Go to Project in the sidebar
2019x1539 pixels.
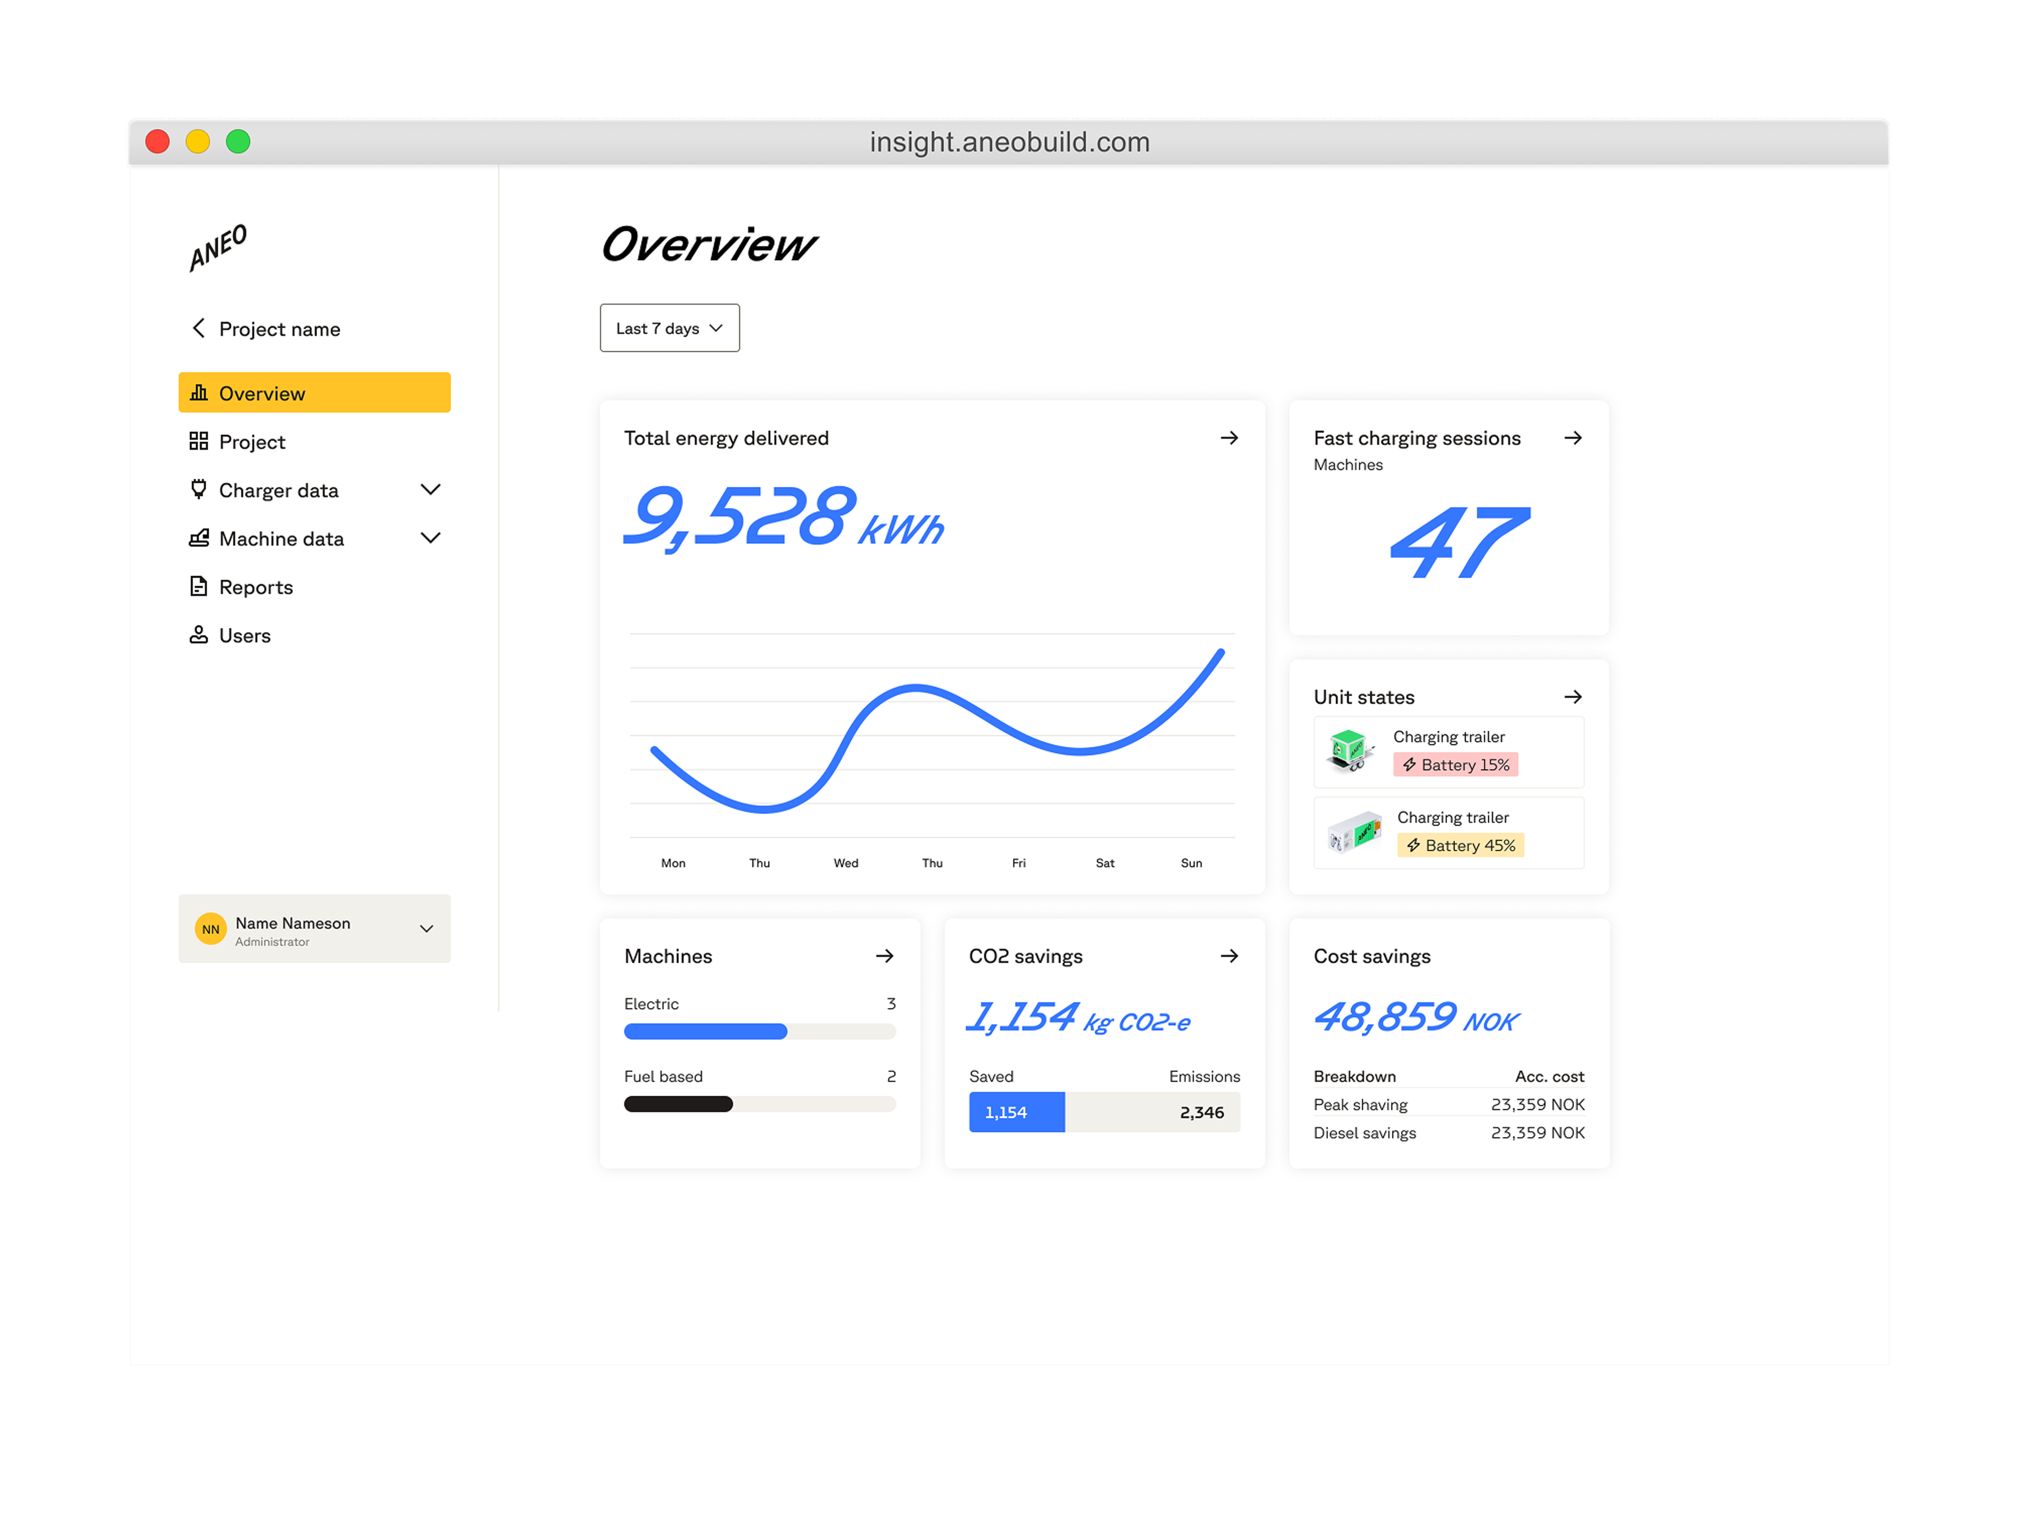[x=251, y=442]
